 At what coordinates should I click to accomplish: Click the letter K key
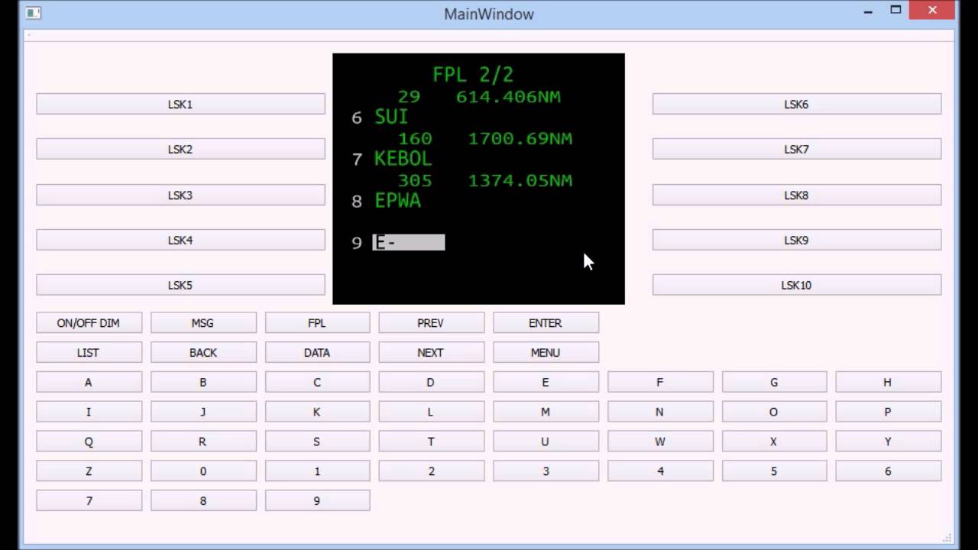point(317,412)
